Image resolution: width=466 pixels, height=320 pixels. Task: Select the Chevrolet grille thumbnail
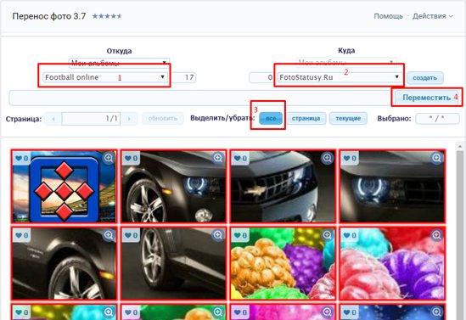(283, 186)
